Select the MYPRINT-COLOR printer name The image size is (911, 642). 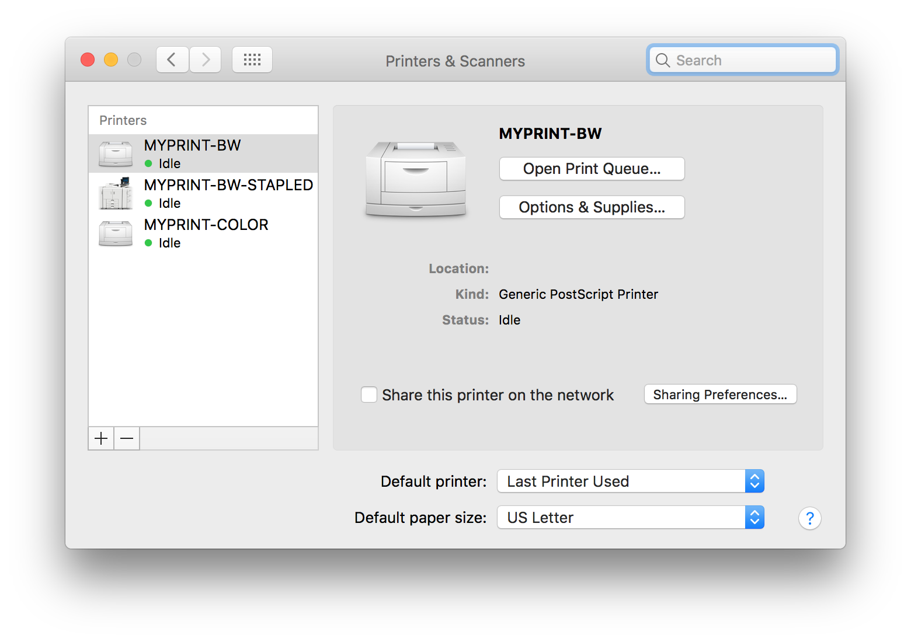coord(206,225)
